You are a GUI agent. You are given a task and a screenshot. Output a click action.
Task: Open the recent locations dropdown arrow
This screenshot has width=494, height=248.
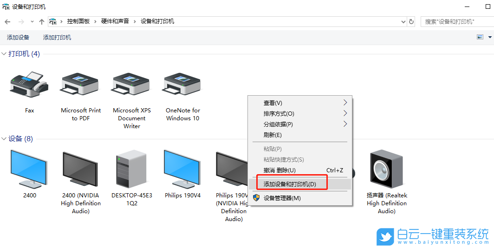pos(32,22)
